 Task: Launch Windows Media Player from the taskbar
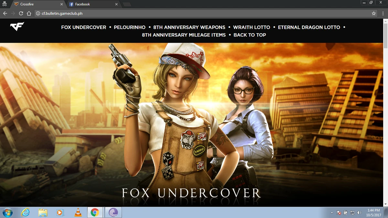(x=60, y=213)
